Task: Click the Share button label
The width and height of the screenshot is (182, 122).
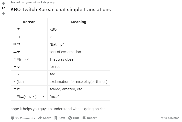Action: [47, 118]
